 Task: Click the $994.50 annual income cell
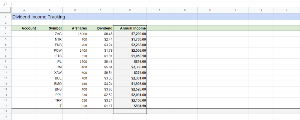(130, 106)
